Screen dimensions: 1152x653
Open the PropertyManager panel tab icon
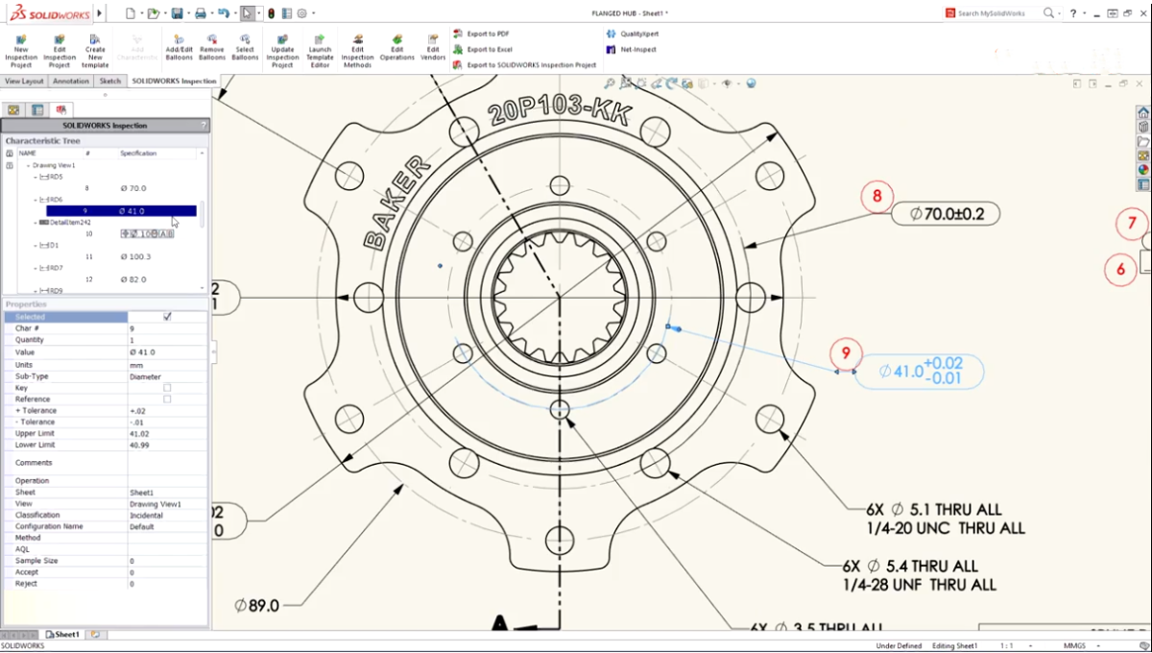(37, 109)
